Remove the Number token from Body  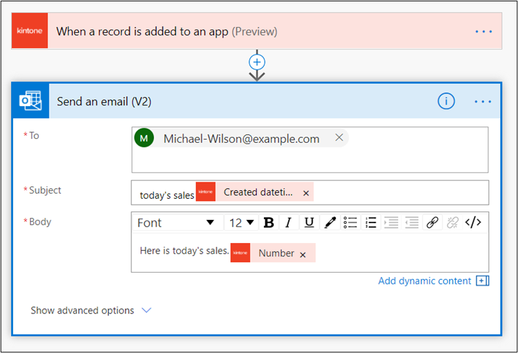tap(303, 254)
